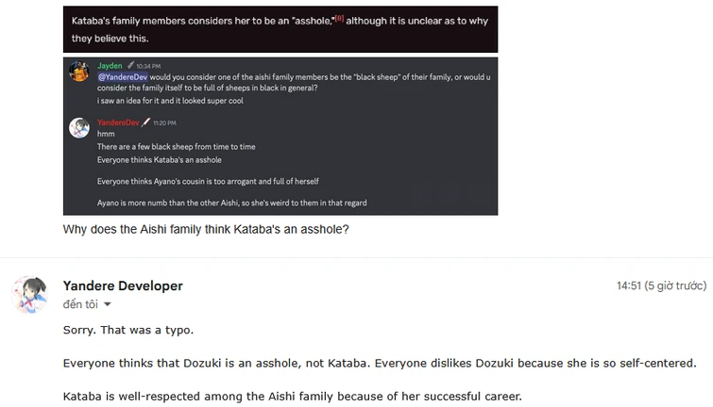Click the 10:34 PM message timestamp
This screenshot has width=713, height=407.
point(148,66)
